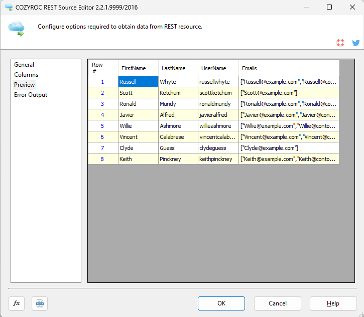The height and width of the screenshot is (317, 364).
Task: Click the UserName column header
Action: [x=218, y=68]
